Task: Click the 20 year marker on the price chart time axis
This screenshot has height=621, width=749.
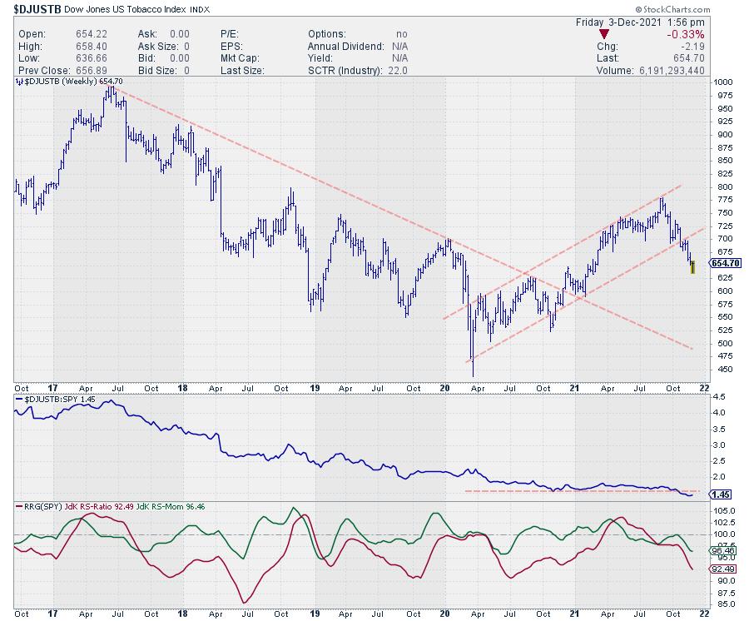Action: 444,388
